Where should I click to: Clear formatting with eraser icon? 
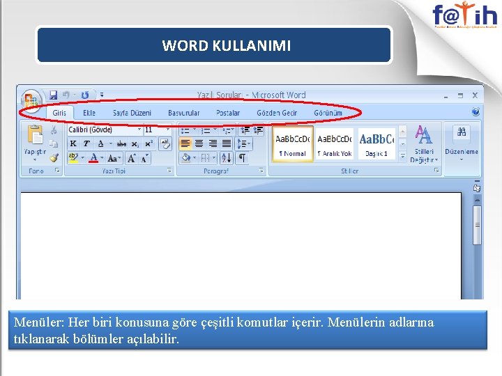click(165, 144)
